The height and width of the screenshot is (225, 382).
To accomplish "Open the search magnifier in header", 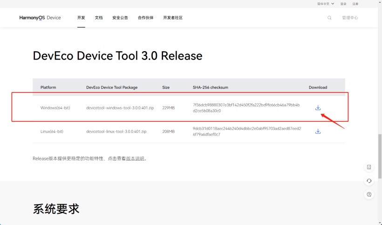I will (329, 18).
